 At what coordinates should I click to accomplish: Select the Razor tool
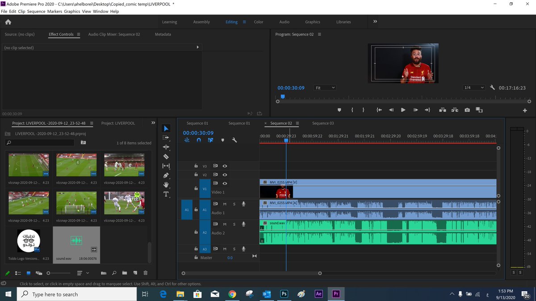point(166,157)
